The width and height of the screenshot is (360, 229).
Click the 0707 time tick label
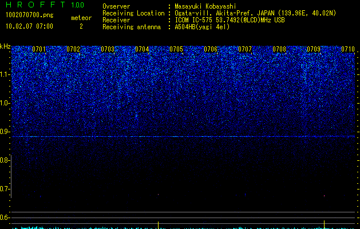tap(245, 49)
